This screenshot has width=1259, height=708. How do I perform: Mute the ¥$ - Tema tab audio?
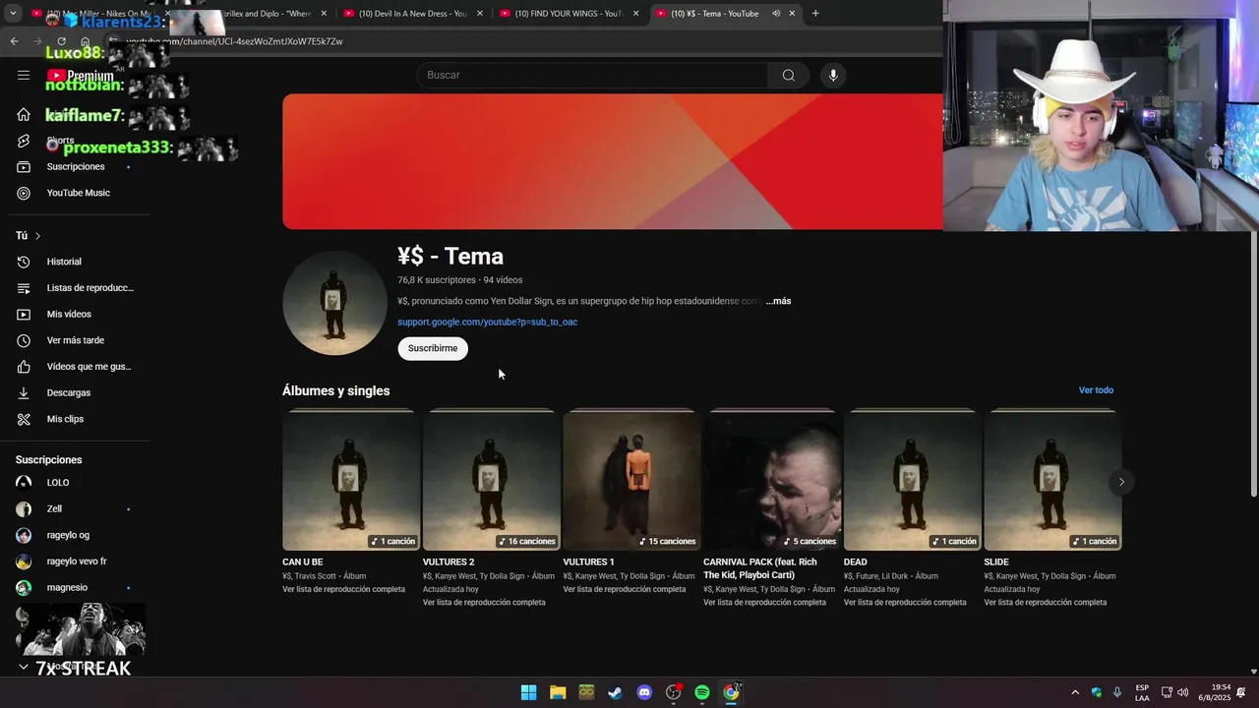(776, 14)
